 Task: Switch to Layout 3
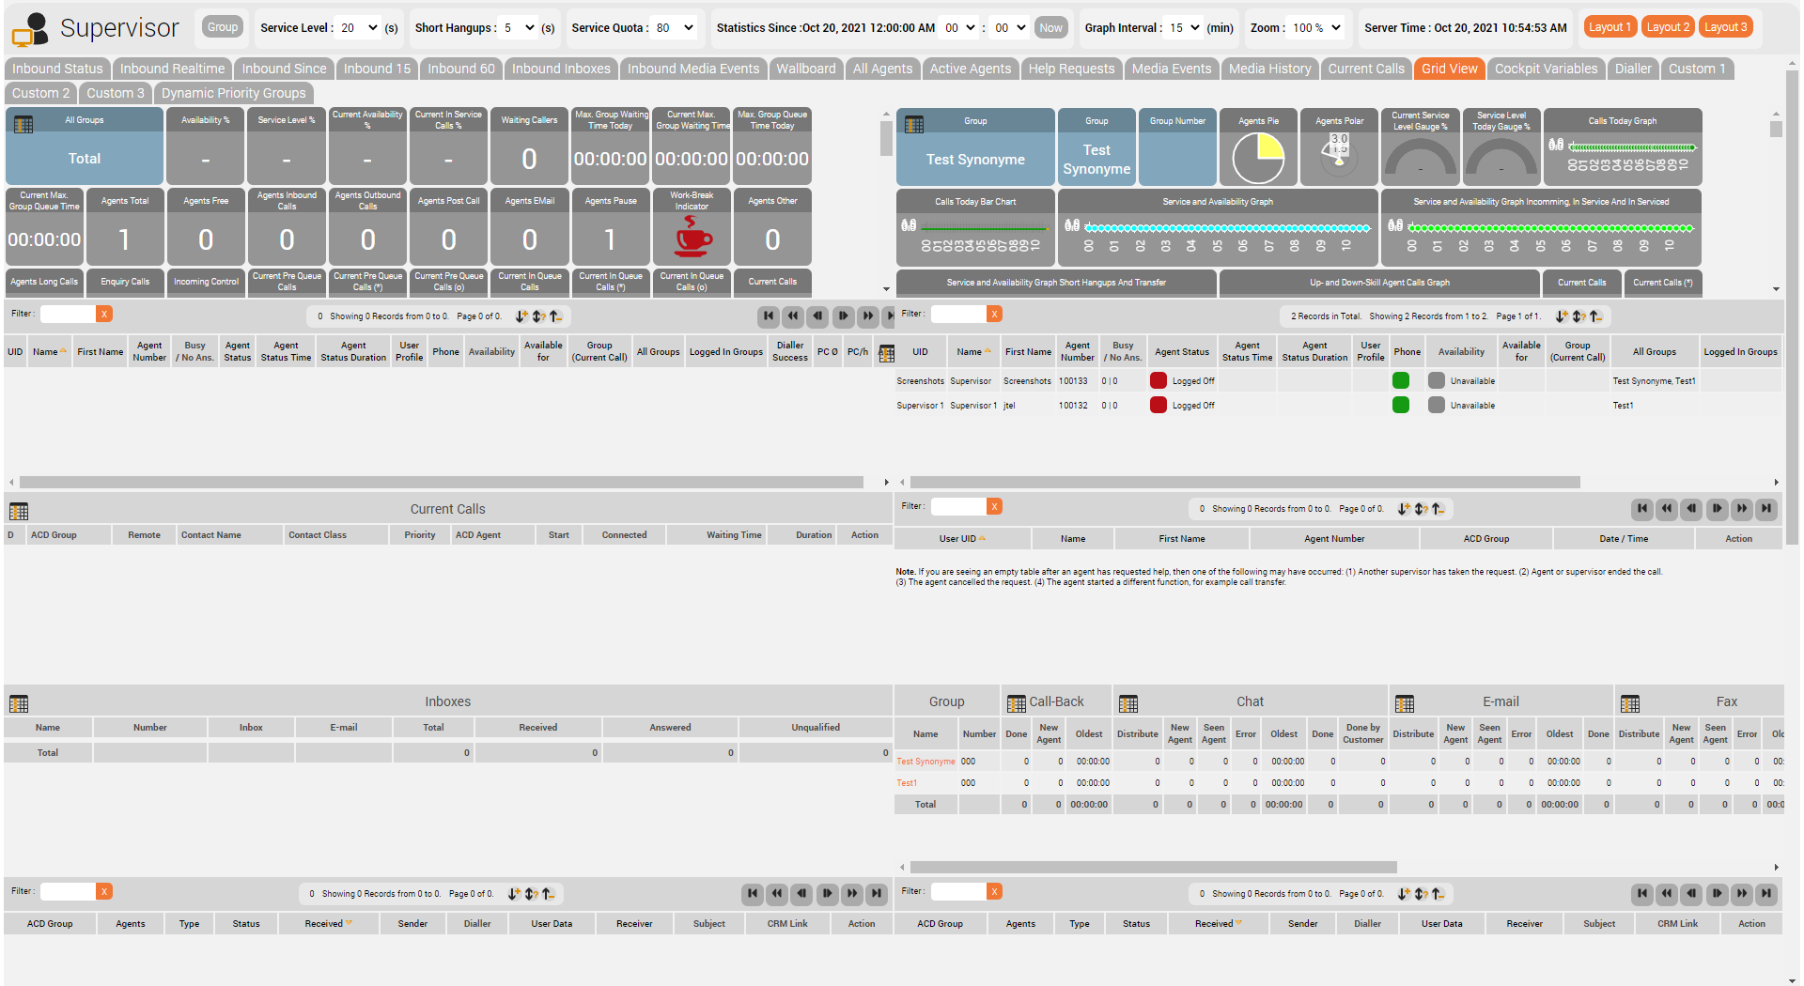coord(1726,27)
